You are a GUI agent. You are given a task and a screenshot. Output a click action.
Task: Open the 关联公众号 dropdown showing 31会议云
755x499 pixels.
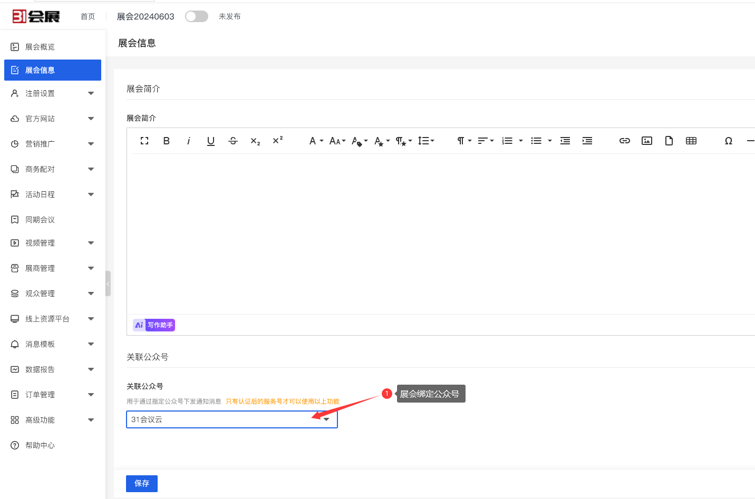(231, 419)
